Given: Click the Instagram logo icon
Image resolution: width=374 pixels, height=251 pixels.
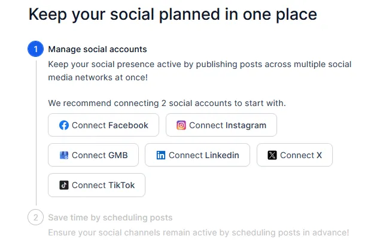Looking at the screenshot, I should [x=181, y=125].
